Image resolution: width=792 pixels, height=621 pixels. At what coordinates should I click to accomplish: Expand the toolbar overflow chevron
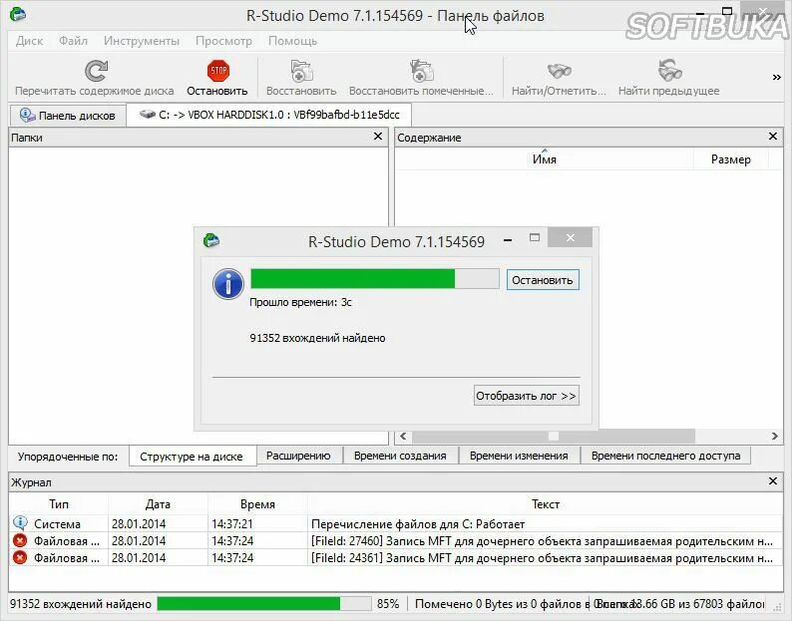[x=776, y=77]
